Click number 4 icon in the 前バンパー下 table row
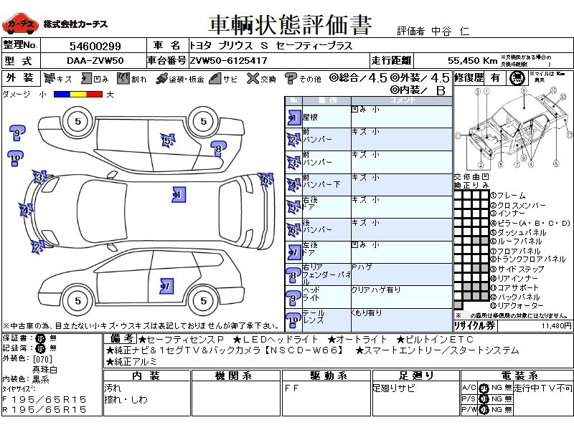Screen dimensions: 574x430 293,185
